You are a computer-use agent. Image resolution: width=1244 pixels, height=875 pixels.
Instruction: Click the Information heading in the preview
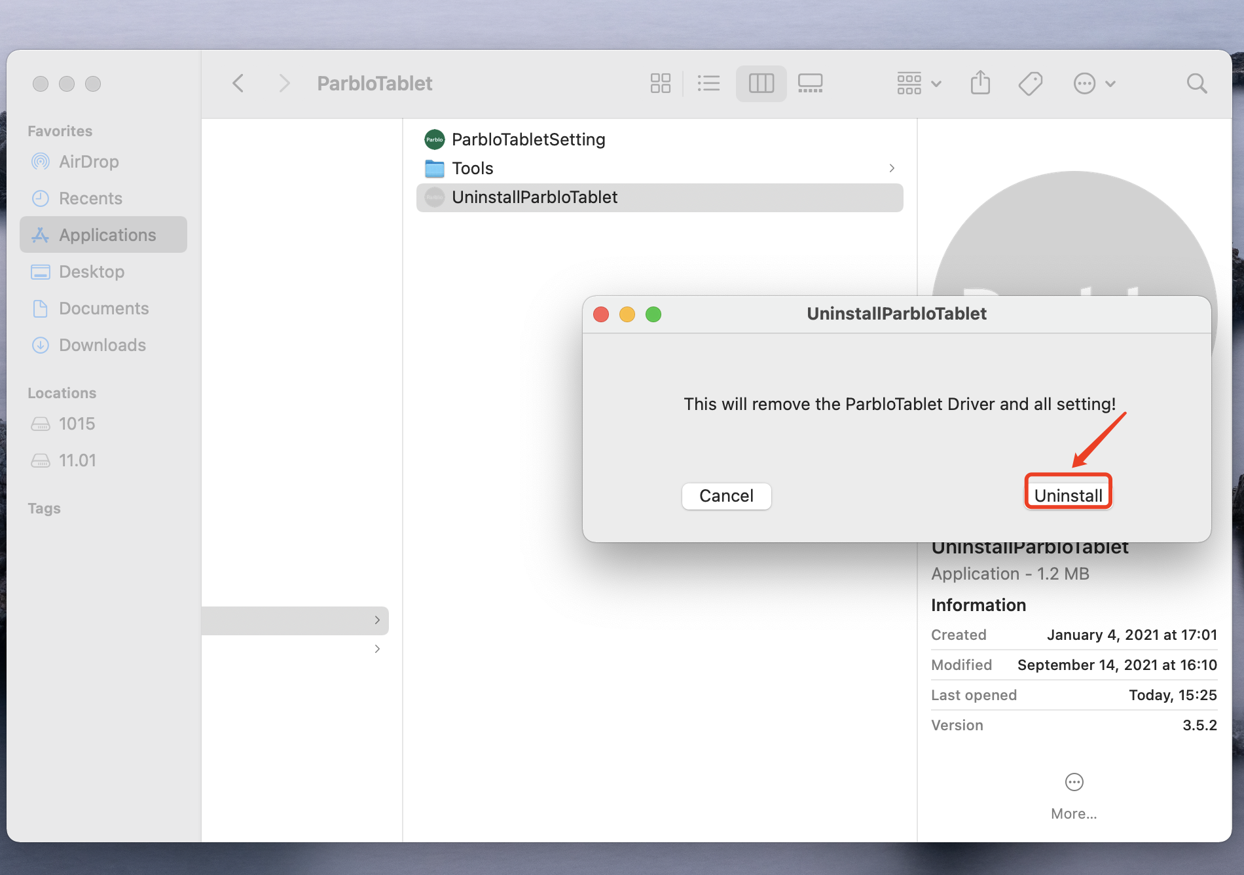coord(978,605)
